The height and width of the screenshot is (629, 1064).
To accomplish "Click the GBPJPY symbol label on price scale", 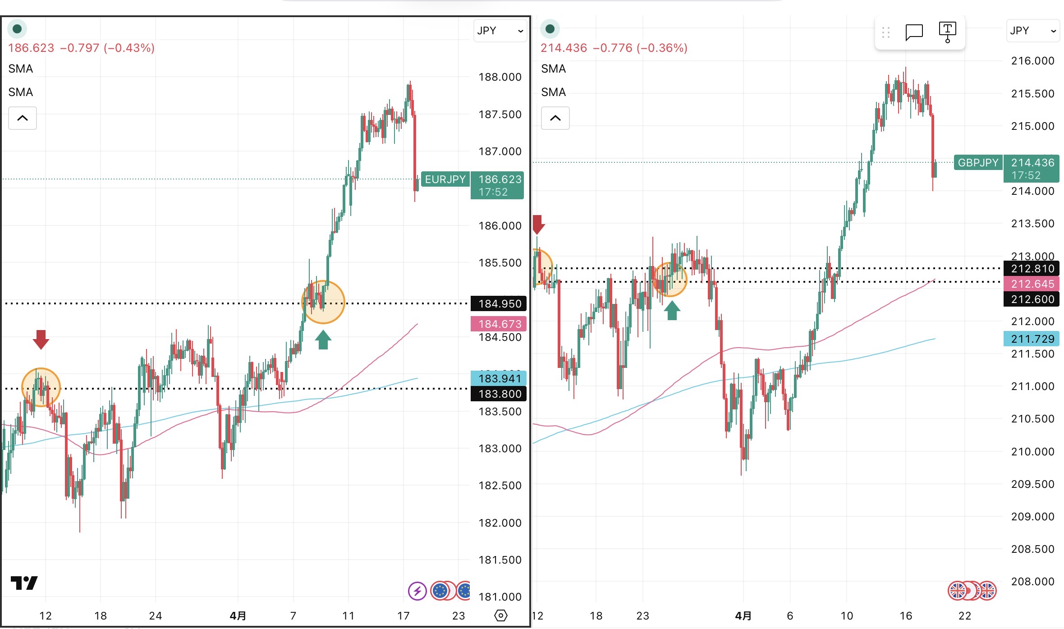I will coord(978,163).
